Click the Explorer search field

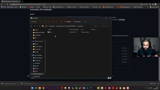[104, 26]
